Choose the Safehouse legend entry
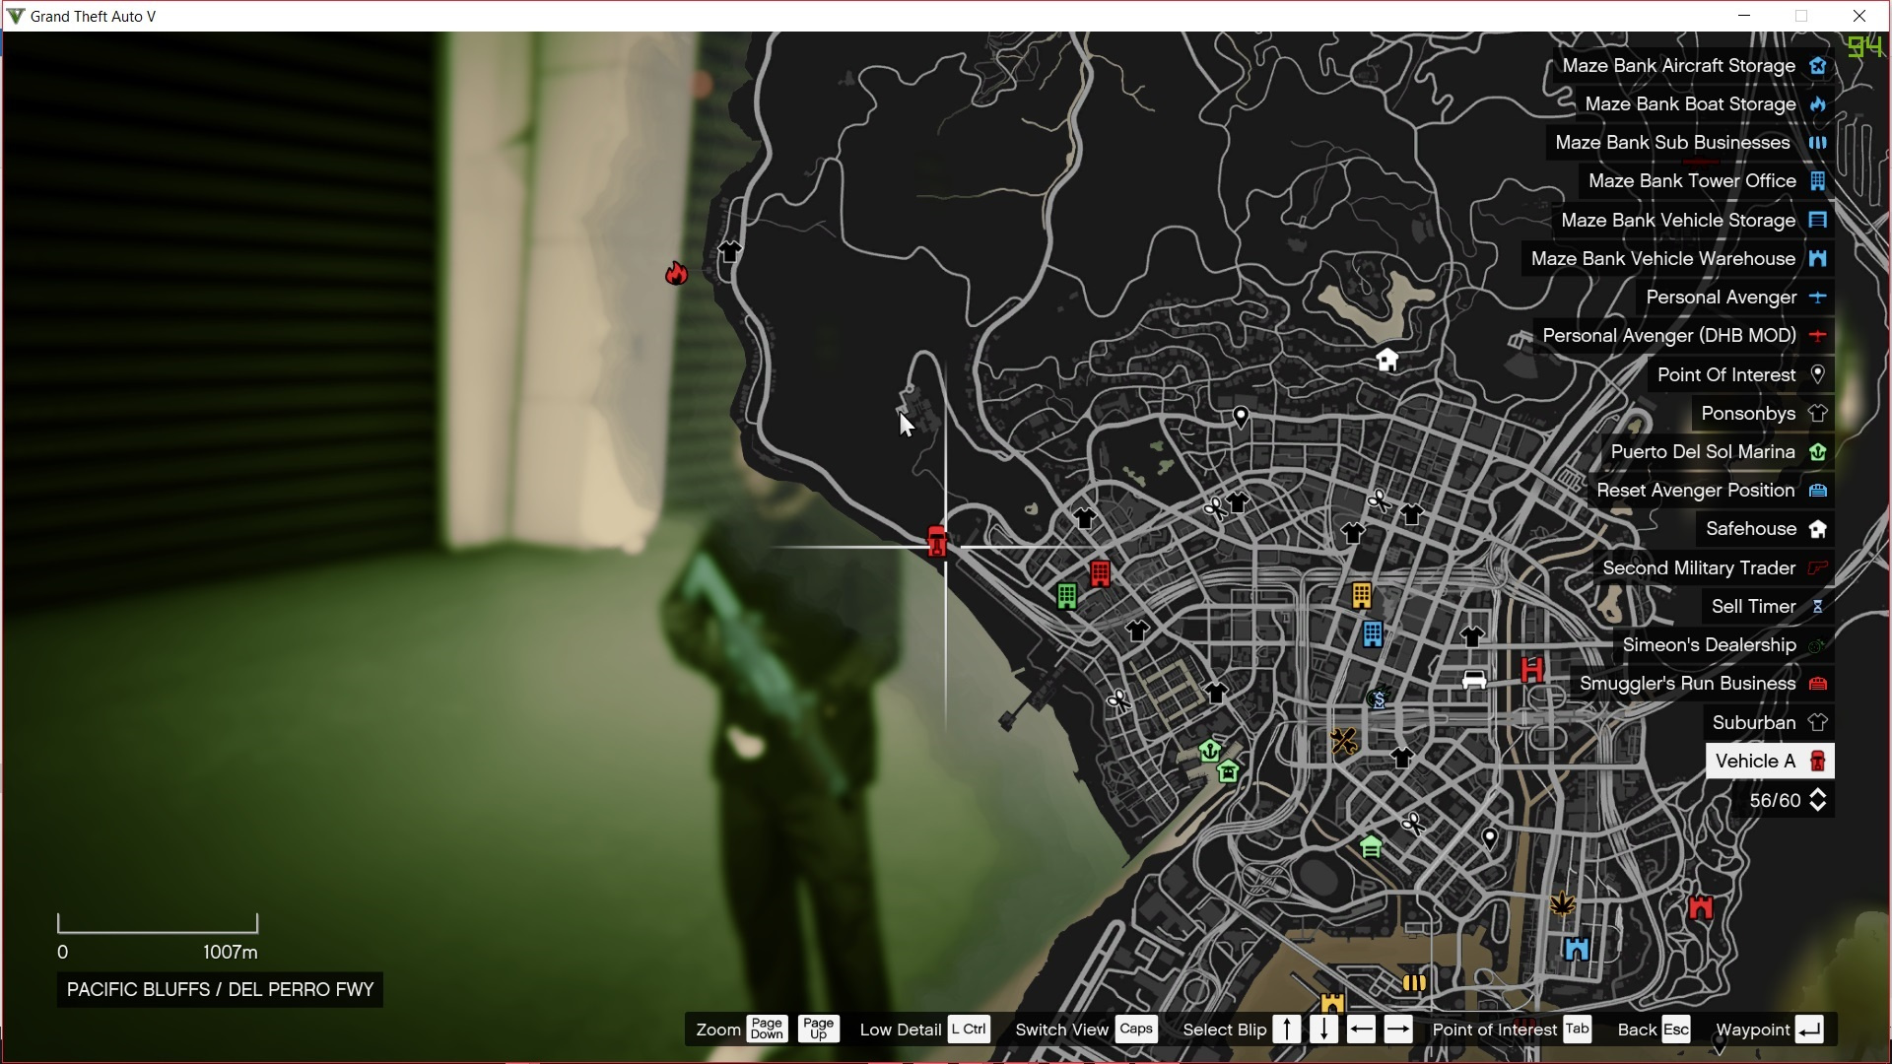 [1766, 529]
